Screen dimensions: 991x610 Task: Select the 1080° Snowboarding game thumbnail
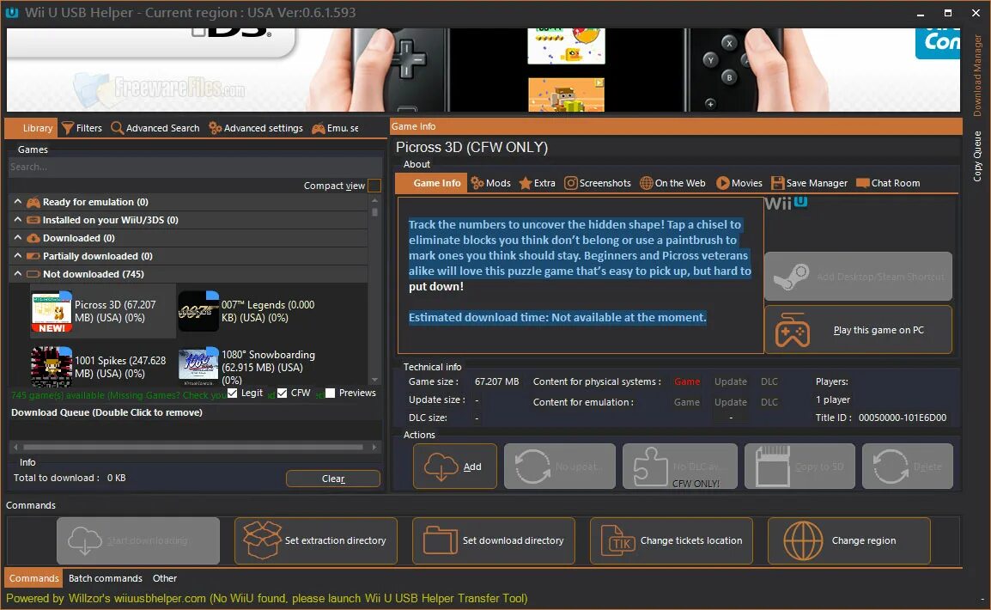coord(198,367)
